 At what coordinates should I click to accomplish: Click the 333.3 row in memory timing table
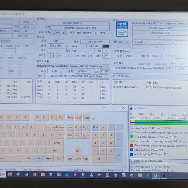click(x=72, y=98)
